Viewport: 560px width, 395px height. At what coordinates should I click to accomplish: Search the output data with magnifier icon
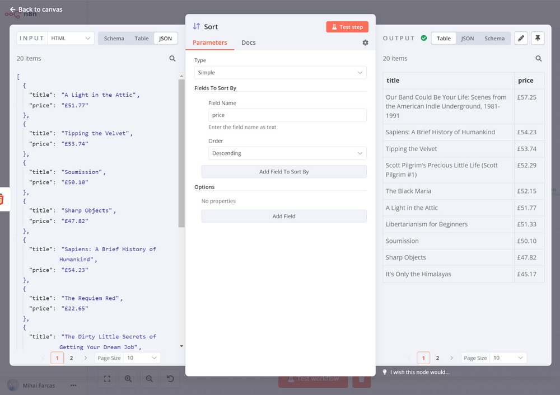click(538, 59)
